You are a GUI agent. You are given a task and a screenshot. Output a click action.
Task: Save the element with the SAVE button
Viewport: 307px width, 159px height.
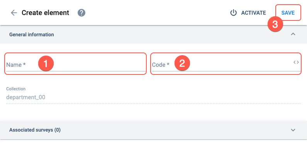tap(288, 13)
